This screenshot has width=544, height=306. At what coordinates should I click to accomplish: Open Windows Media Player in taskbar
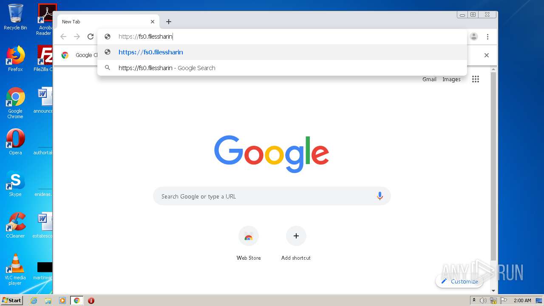[x=62, y=300]
